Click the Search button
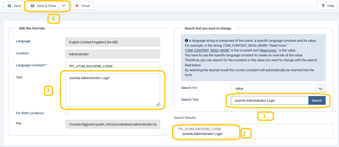 (x=317, y=100)
